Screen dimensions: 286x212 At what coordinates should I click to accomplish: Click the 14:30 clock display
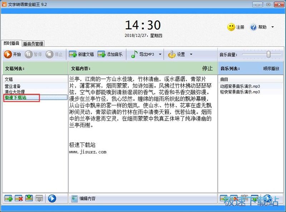click(143, 25)
